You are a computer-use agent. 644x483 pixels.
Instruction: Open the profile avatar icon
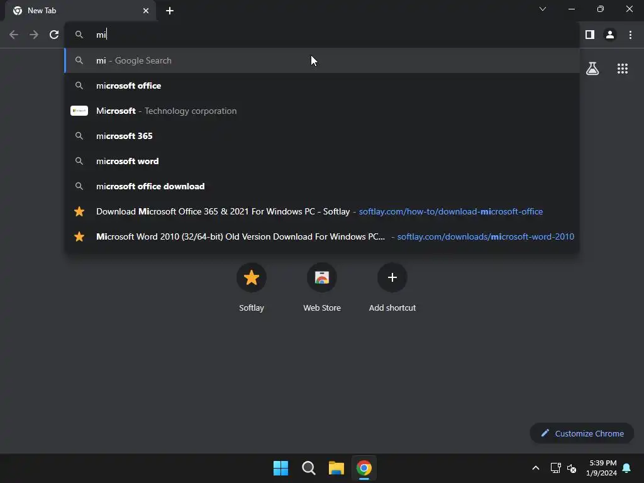click(x=610, y=35)
